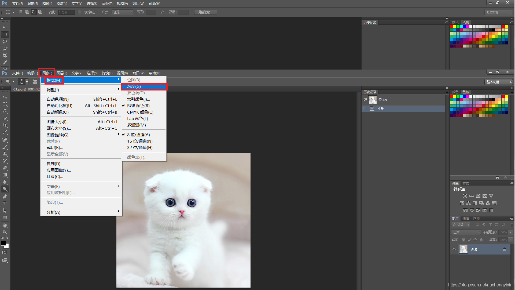Select Rectangular Marquee tool in upper window

(x=5, y=35)
